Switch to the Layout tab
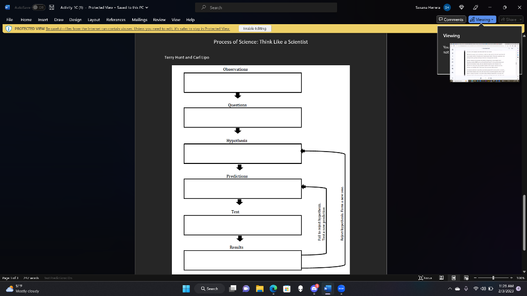This screenshot has height=296, width=527. pos(94,20)
